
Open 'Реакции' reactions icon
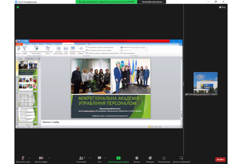click(x=150, y=158)
